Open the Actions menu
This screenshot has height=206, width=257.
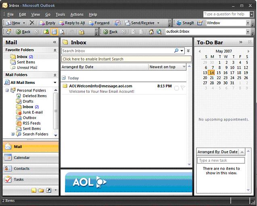tap(77, 15)
